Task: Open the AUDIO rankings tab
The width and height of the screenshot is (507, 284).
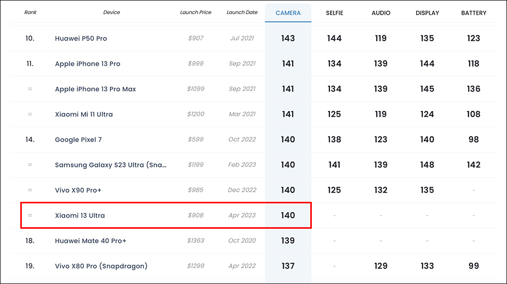Action: 381,13
